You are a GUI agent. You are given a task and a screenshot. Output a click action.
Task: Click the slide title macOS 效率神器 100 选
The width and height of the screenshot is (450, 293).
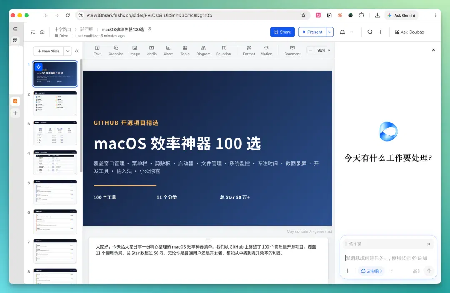point(177,144)
